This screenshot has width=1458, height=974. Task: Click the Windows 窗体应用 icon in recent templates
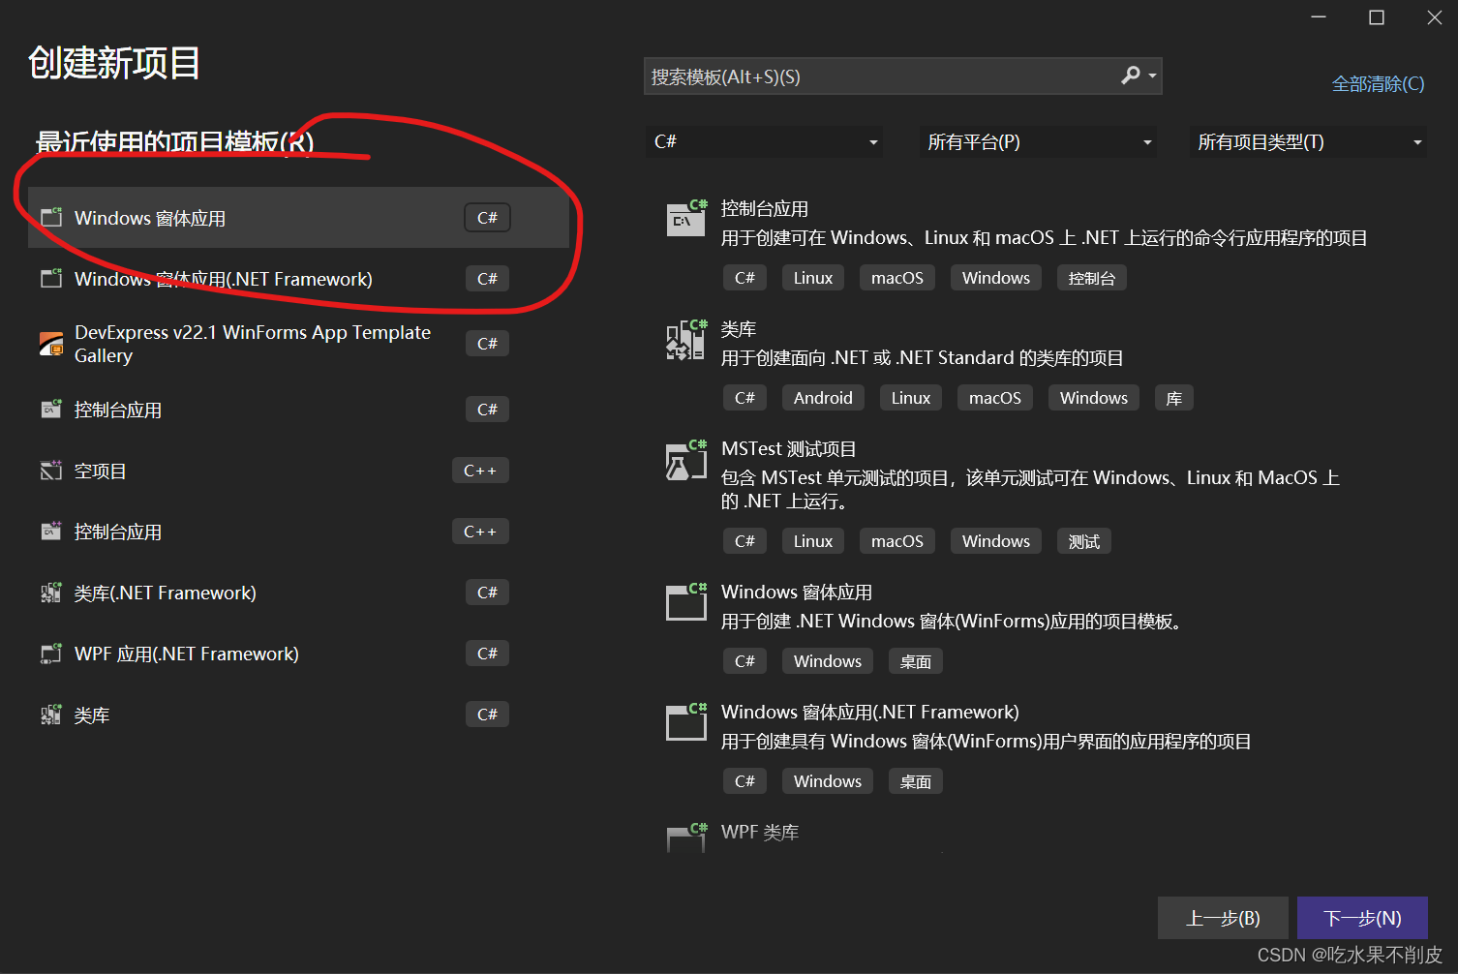coord(51,218)
